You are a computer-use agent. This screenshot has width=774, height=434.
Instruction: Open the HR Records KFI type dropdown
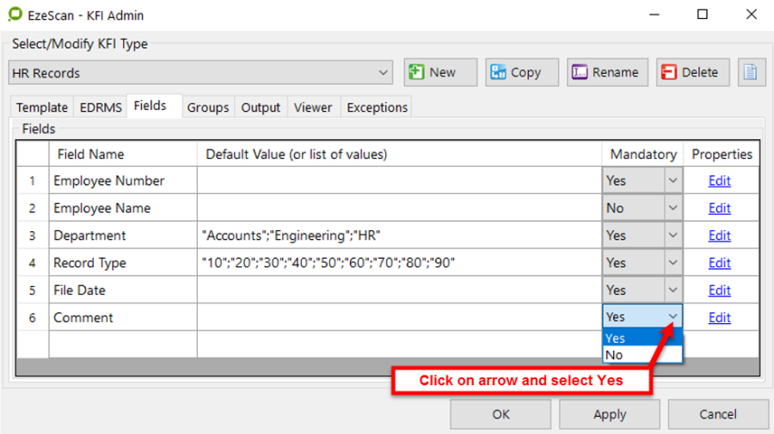click(x=383, y=73)
